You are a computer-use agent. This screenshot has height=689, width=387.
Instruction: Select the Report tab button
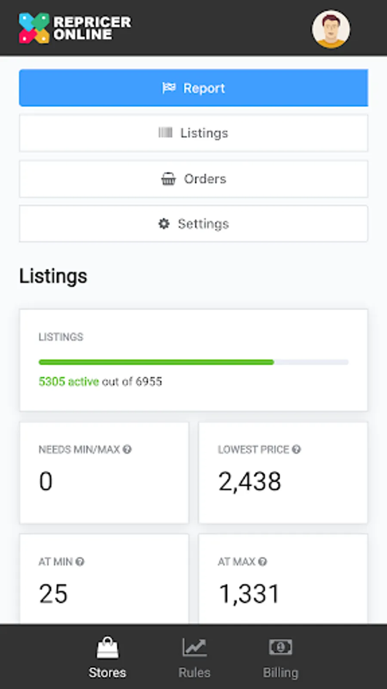pyautogui.click(x=193, y=88)
